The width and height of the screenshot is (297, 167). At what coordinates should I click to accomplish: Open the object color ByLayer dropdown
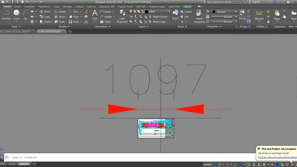pyautogui.click(x=225, y=12)
